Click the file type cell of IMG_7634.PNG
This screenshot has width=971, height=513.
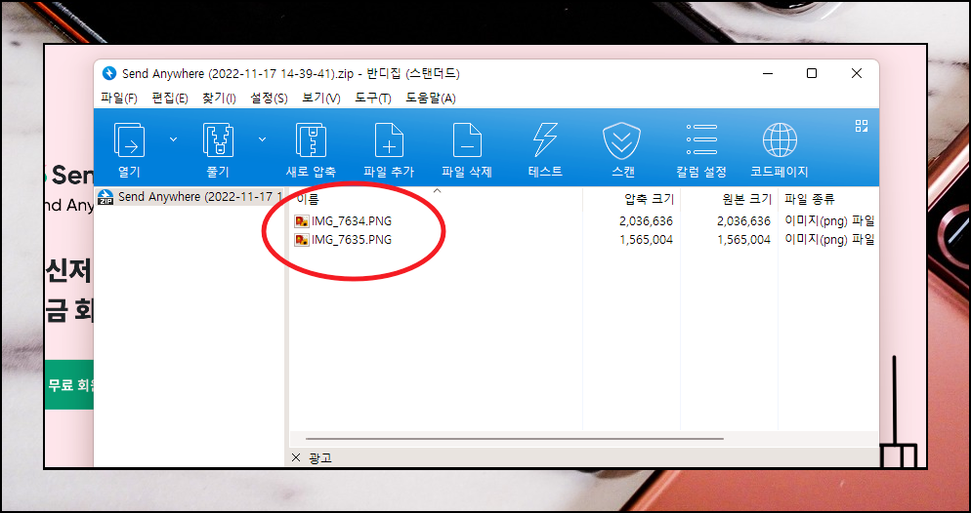click(x=829, y=221)
